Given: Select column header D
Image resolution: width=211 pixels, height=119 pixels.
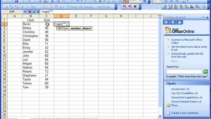Looking at the screenshot, I should tap(61, 16).
